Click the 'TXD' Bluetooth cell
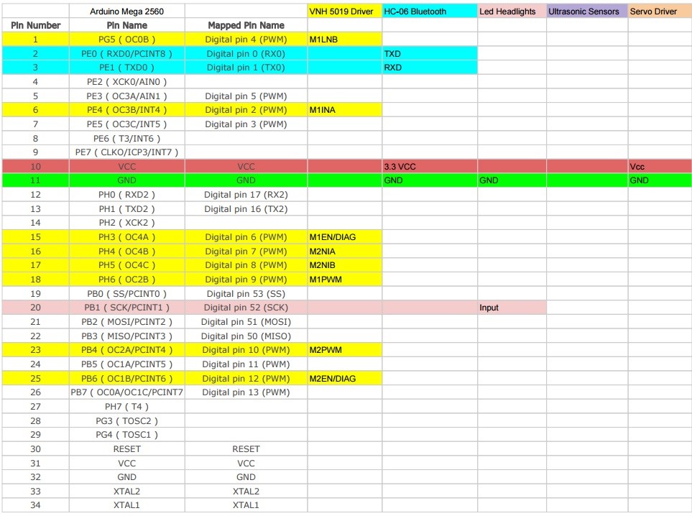This screenshot has width=692, height=516. coord(430,53)
